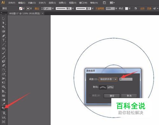159x125 pixels.
Task: Click 确定 in the blend options dialog
Action: [112, 96]
